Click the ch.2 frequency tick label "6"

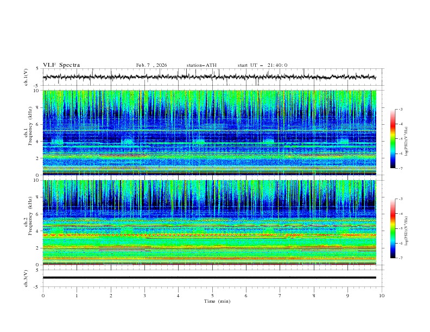click(38, 214)
